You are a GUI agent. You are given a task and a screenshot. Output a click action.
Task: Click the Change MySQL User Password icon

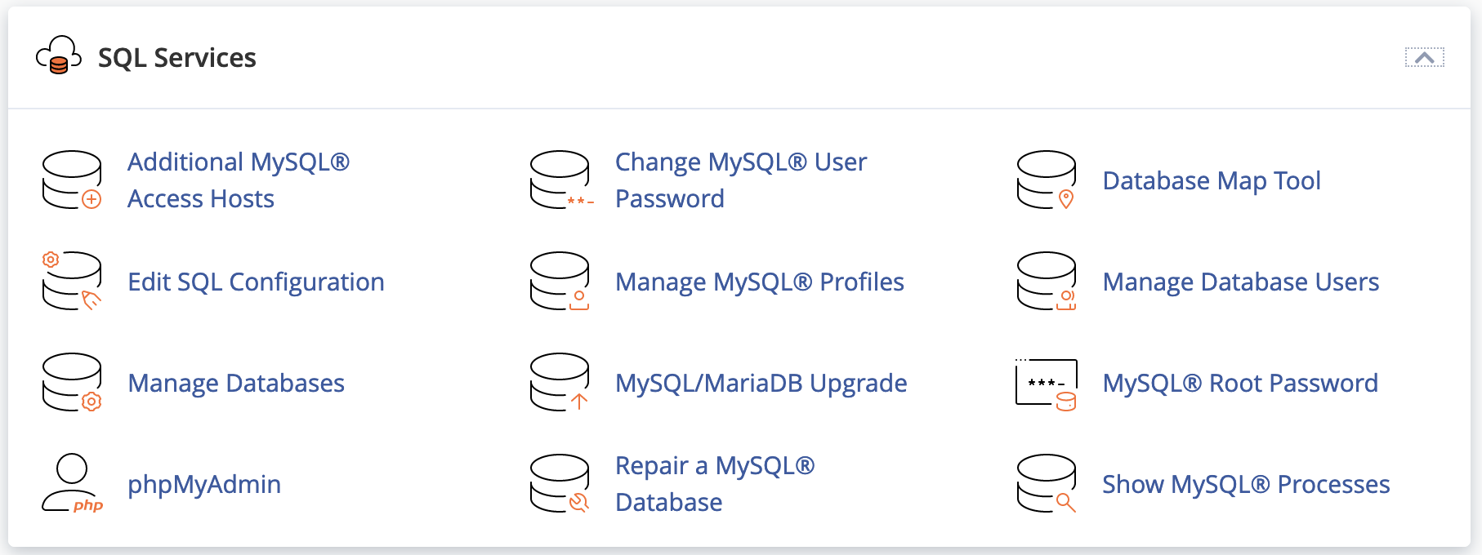coord(560,180)
